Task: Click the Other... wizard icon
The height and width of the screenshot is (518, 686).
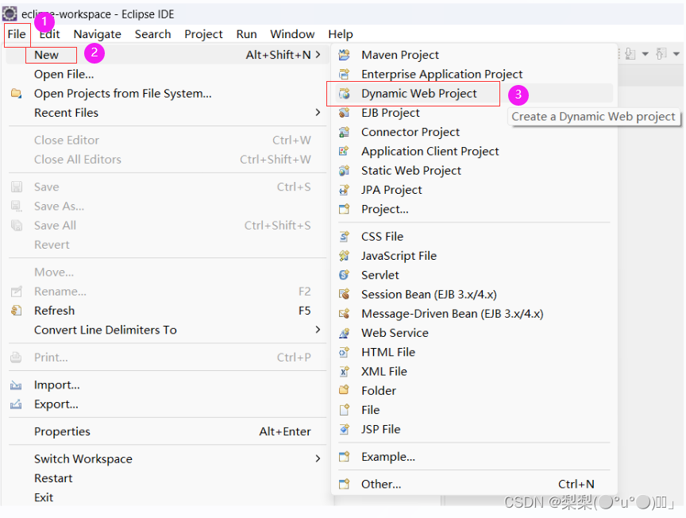Action: point(345,484)
